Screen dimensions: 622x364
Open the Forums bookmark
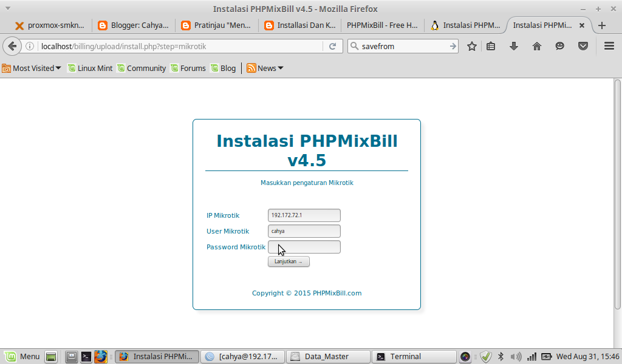pos(188,68)
